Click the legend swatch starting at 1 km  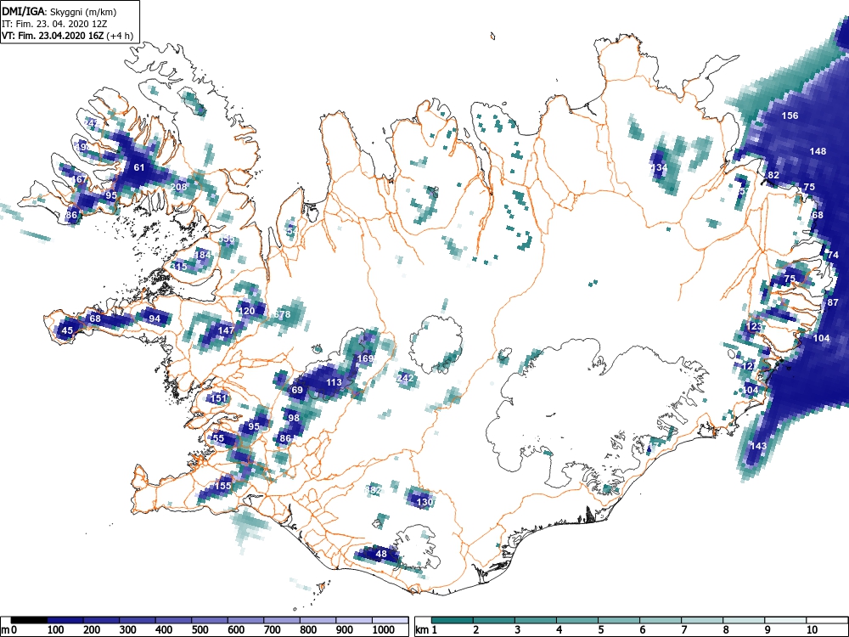point(453,620)
